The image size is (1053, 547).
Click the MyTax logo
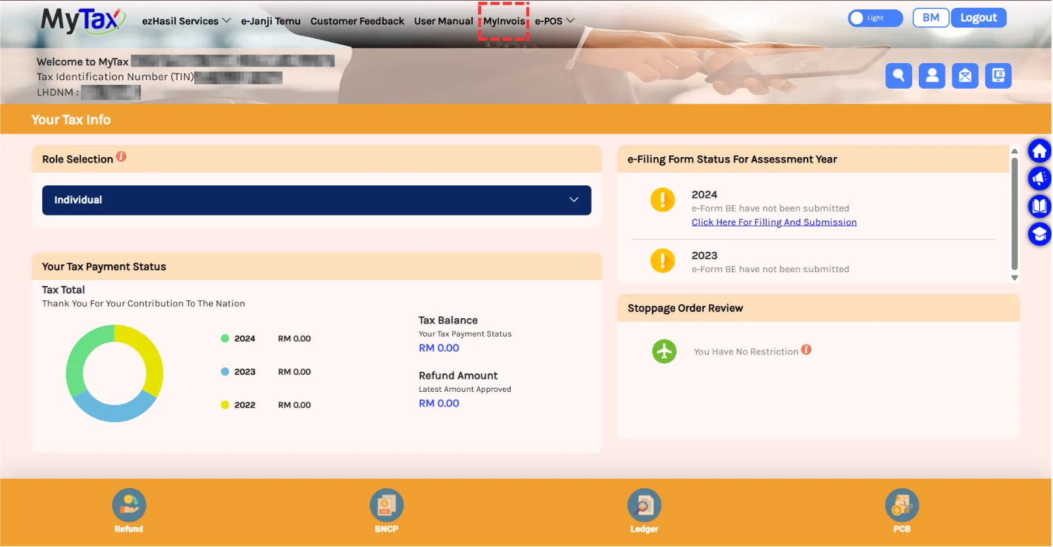pyautogui.click(x=83, y=20)
